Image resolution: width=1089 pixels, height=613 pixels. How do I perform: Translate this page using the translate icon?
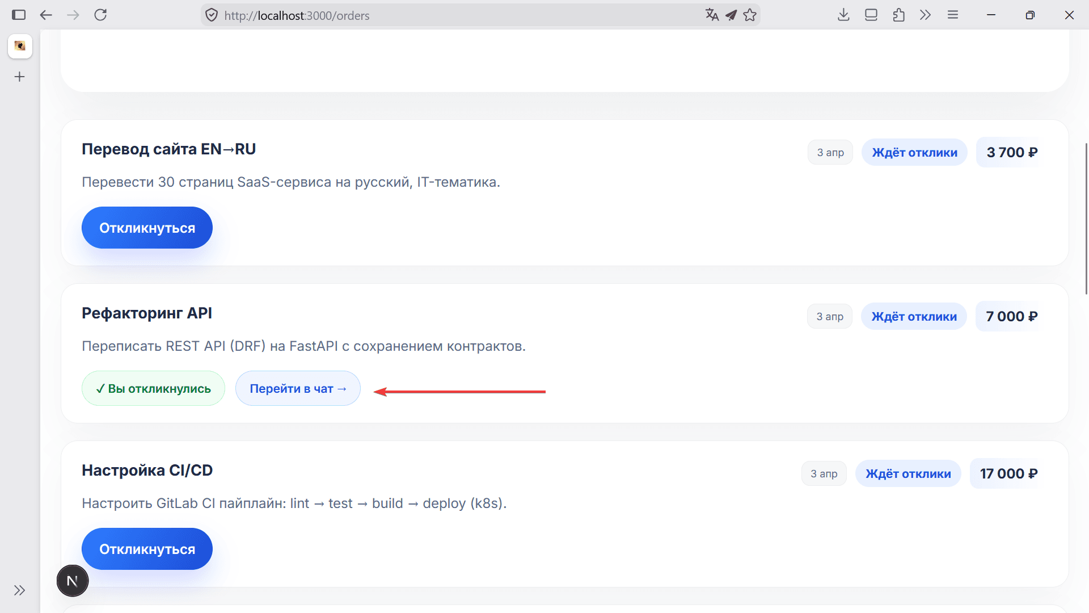(712, 15)
